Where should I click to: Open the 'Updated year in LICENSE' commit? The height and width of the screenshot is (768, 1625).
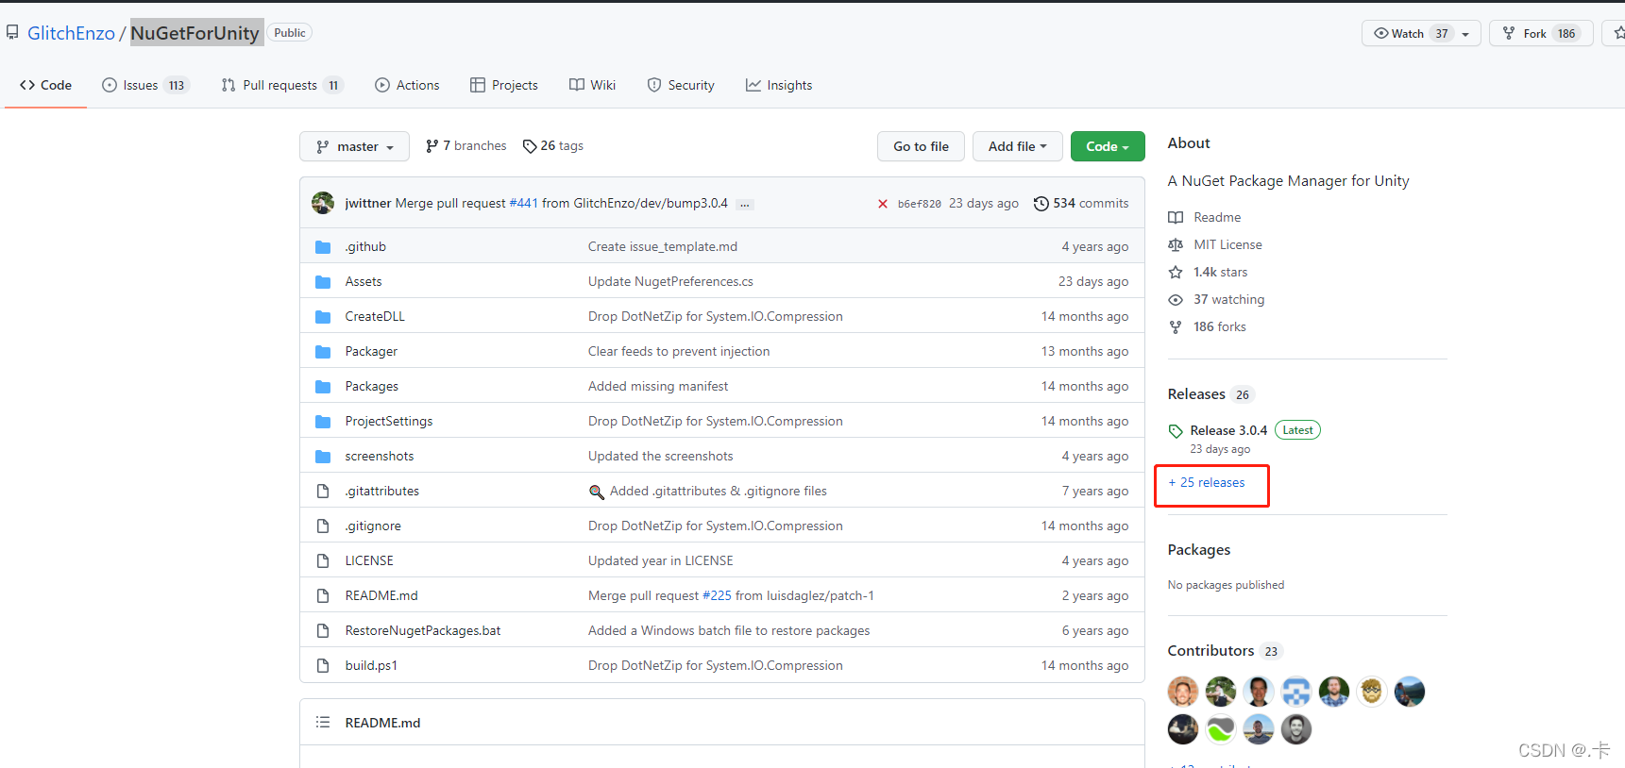coord(661,561)
